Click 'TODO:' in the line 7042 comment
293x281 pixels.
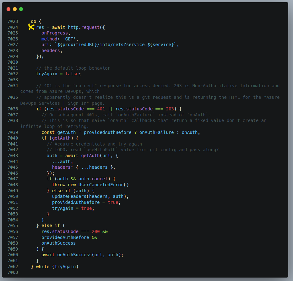click(x=61, y=150)
